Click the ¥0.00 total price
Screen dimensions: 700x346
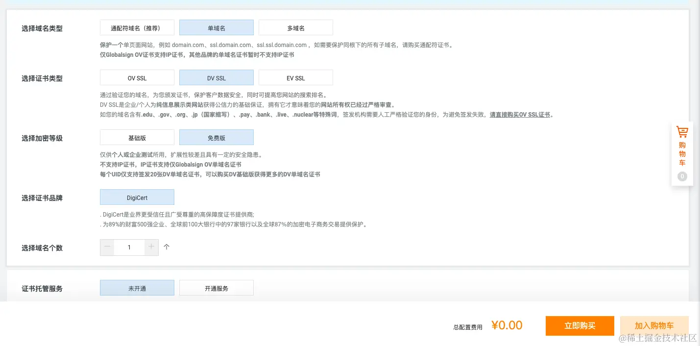(x=507, y=325)
